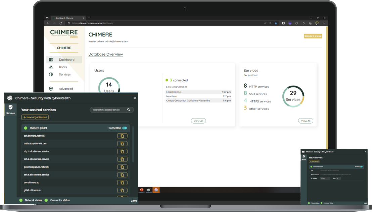Reload the Chimere dashboard page
372x212 pixels.
click(61, 23)
